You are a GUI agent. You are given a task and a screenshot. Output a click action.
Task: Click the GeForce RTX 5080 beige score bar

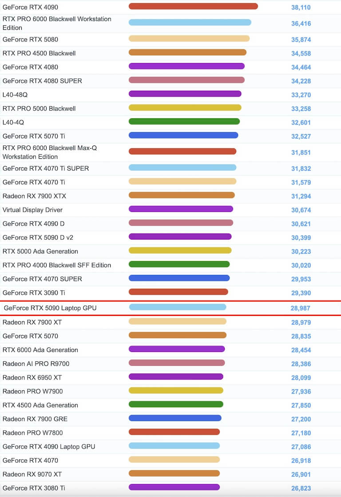(x=189, y=38)
